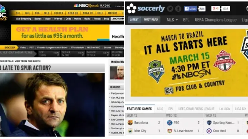Viewport: 248px width, 139px height.
Task: Open the March to Brazil promo banner
Action: (x=189, y=62)
